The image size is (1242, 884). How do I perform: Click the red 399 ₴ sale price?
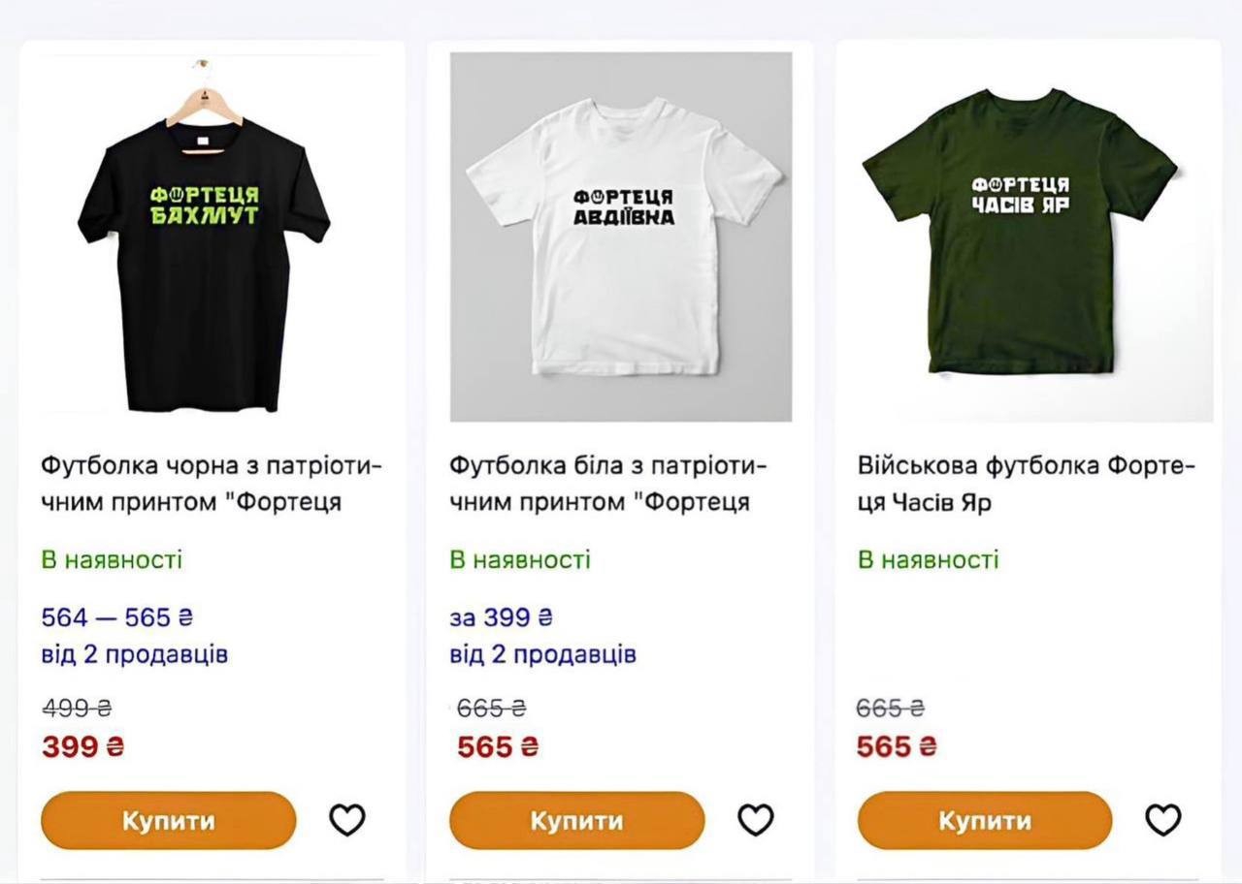pyautogui.click(x=83, y=746)
